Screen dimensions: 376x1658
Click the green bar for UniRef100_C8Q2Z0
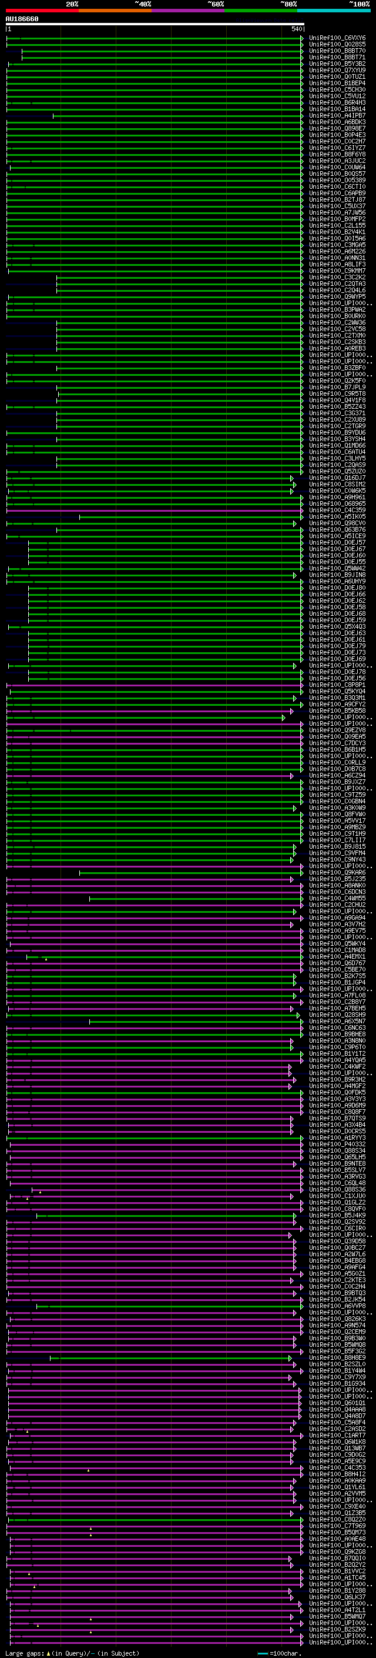pos(157,1519)
